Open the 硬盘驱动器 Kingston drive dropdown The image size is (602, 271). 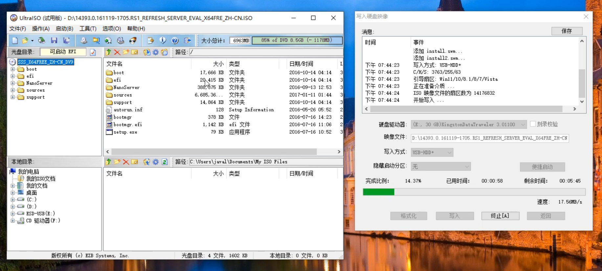pos(523,125)
